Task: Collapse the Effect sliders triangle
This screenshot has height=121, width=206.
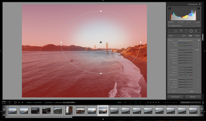Action: tap(199, 40)
